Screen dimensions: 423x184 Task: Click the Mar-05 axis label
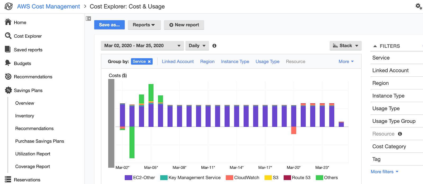[151, 168]
